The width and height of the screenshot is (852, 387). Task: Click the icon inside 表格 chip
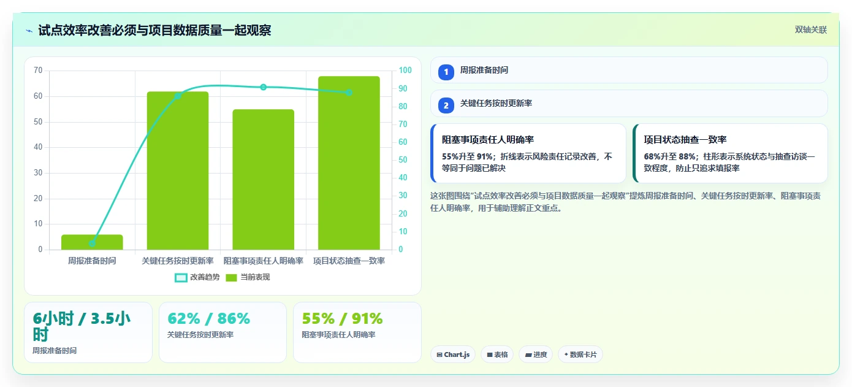click(490, 354)
